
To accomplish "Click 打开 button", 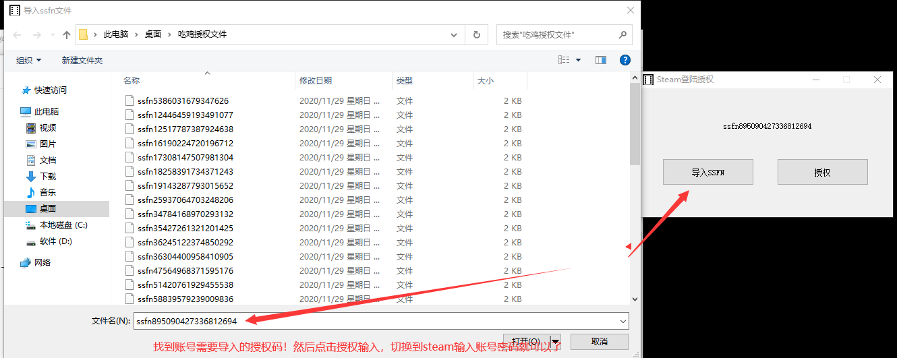I will pyautogui.click(x=525, y=341).
